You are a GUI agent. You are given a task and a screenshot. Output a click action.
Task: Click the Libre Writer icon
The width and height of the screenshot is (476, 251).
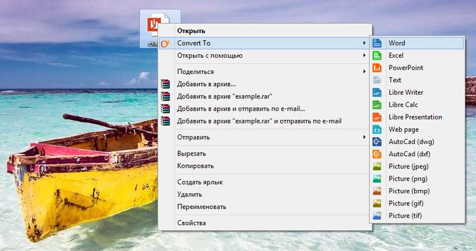(377, 92)
